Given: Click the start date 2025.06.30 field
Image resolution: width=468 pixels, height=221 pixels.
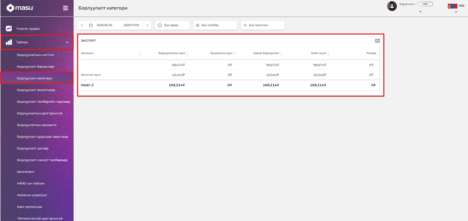Looking at the screenshot, I should (104, 25).
